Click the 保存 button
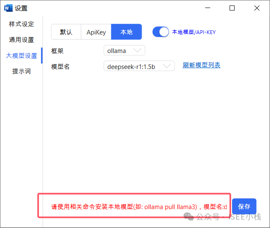 point(244,206)
